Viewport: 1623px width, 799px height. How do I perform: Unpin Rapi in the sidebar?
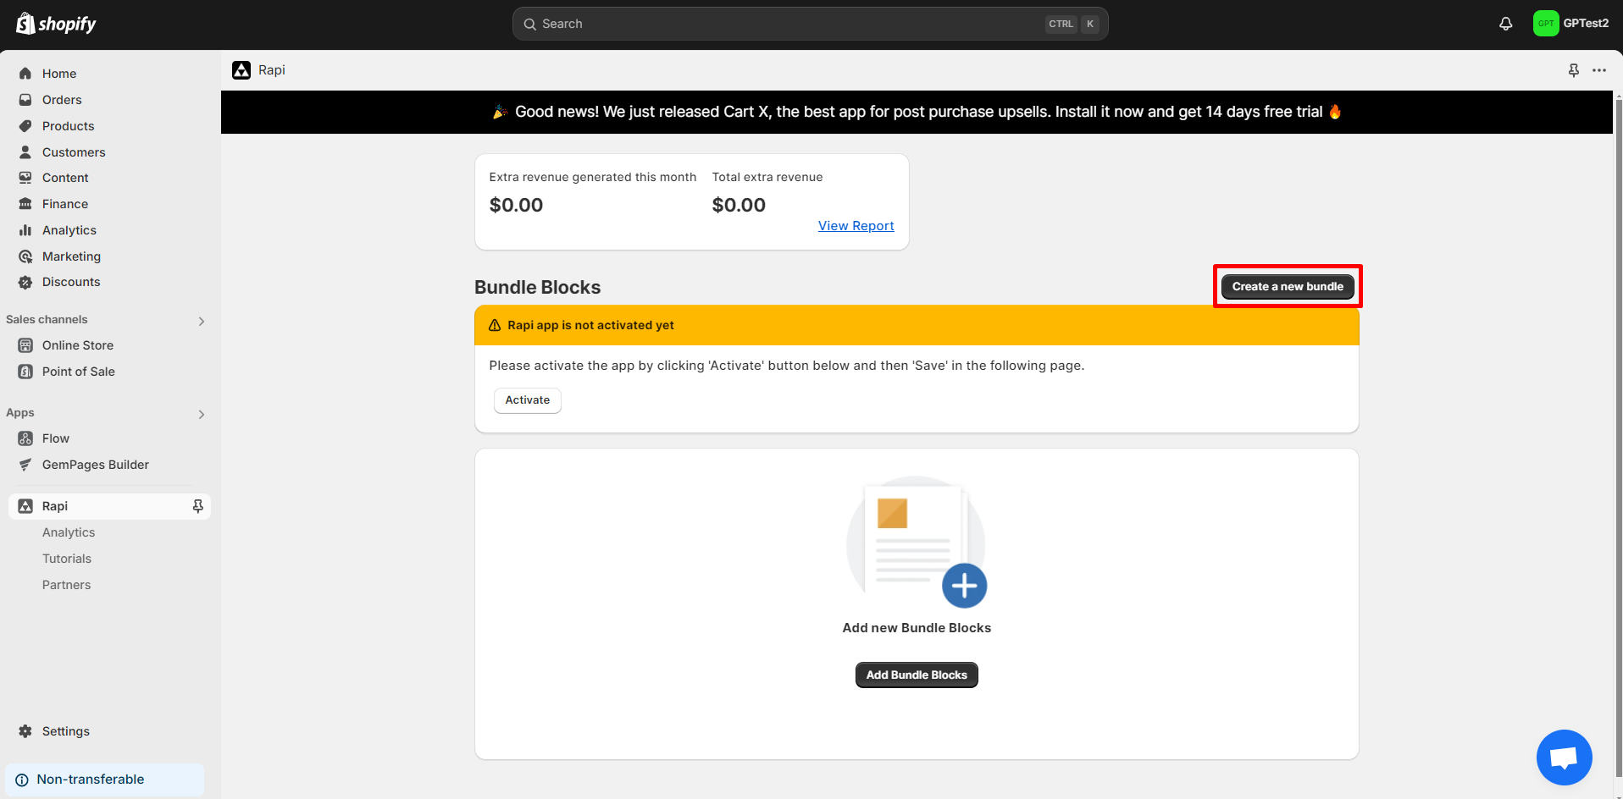click(x=197, y=506)
